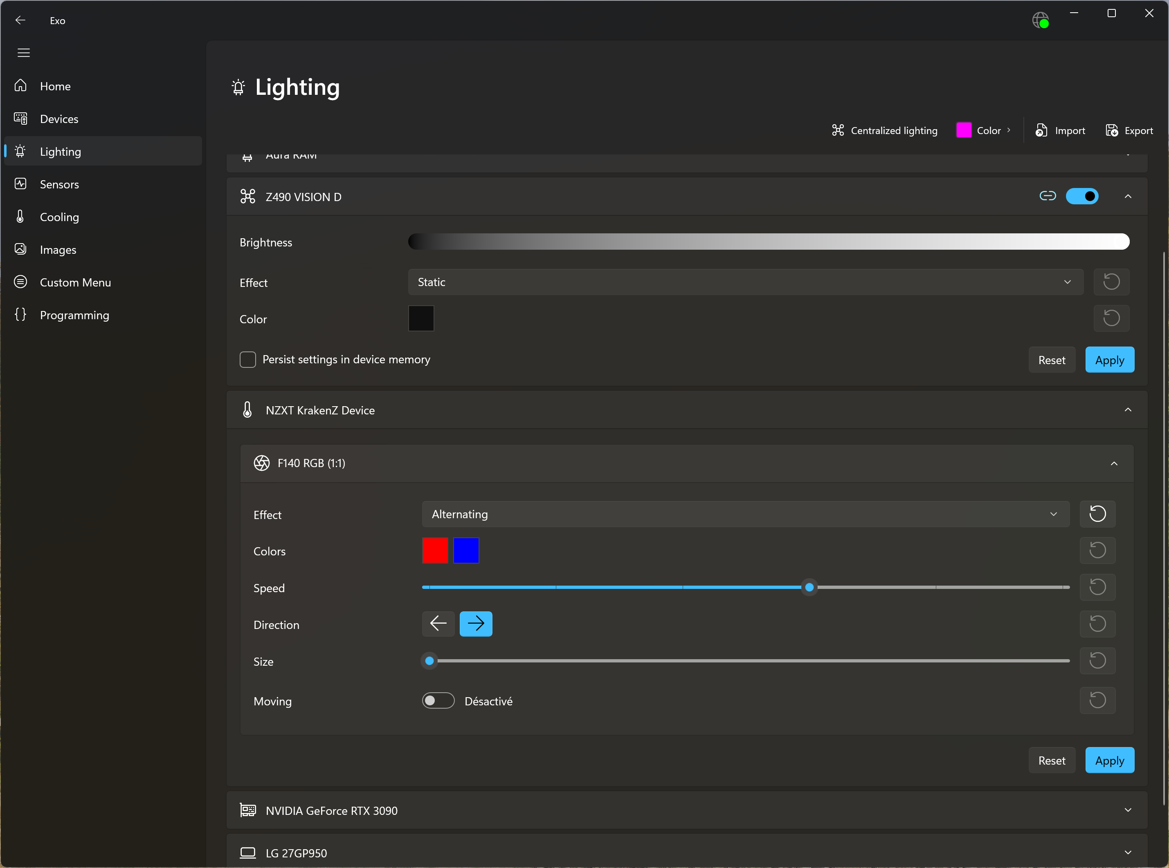Click the globe status icon

pos(1040,20)
